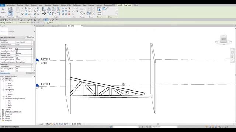Expand the 3D Views tree node
This screenshot has width=236, height=132.
coord(3,96)
